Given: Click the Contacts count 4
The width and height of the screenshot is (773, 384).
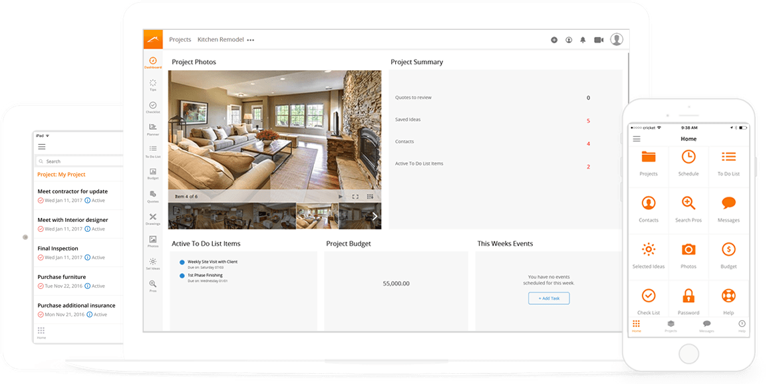Looking at the screenshot, I should 588,144.
